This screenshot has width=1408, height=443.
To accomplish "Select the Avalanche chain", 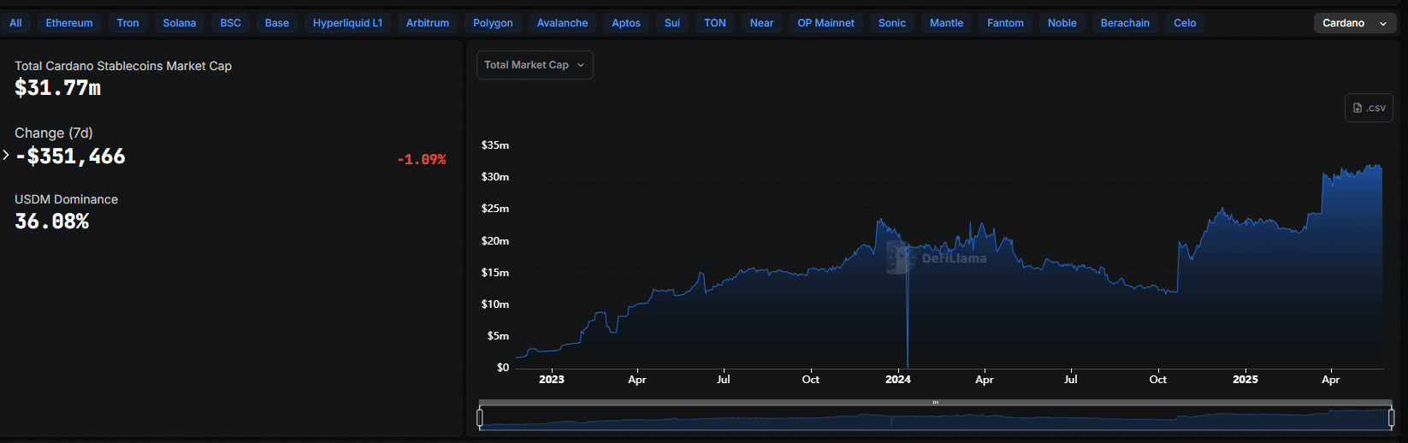I will [563, 23].
